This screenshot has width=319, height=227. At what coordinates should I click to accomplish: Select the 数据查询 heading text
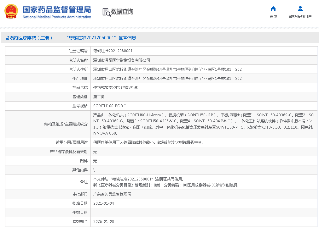coord(122,12)
